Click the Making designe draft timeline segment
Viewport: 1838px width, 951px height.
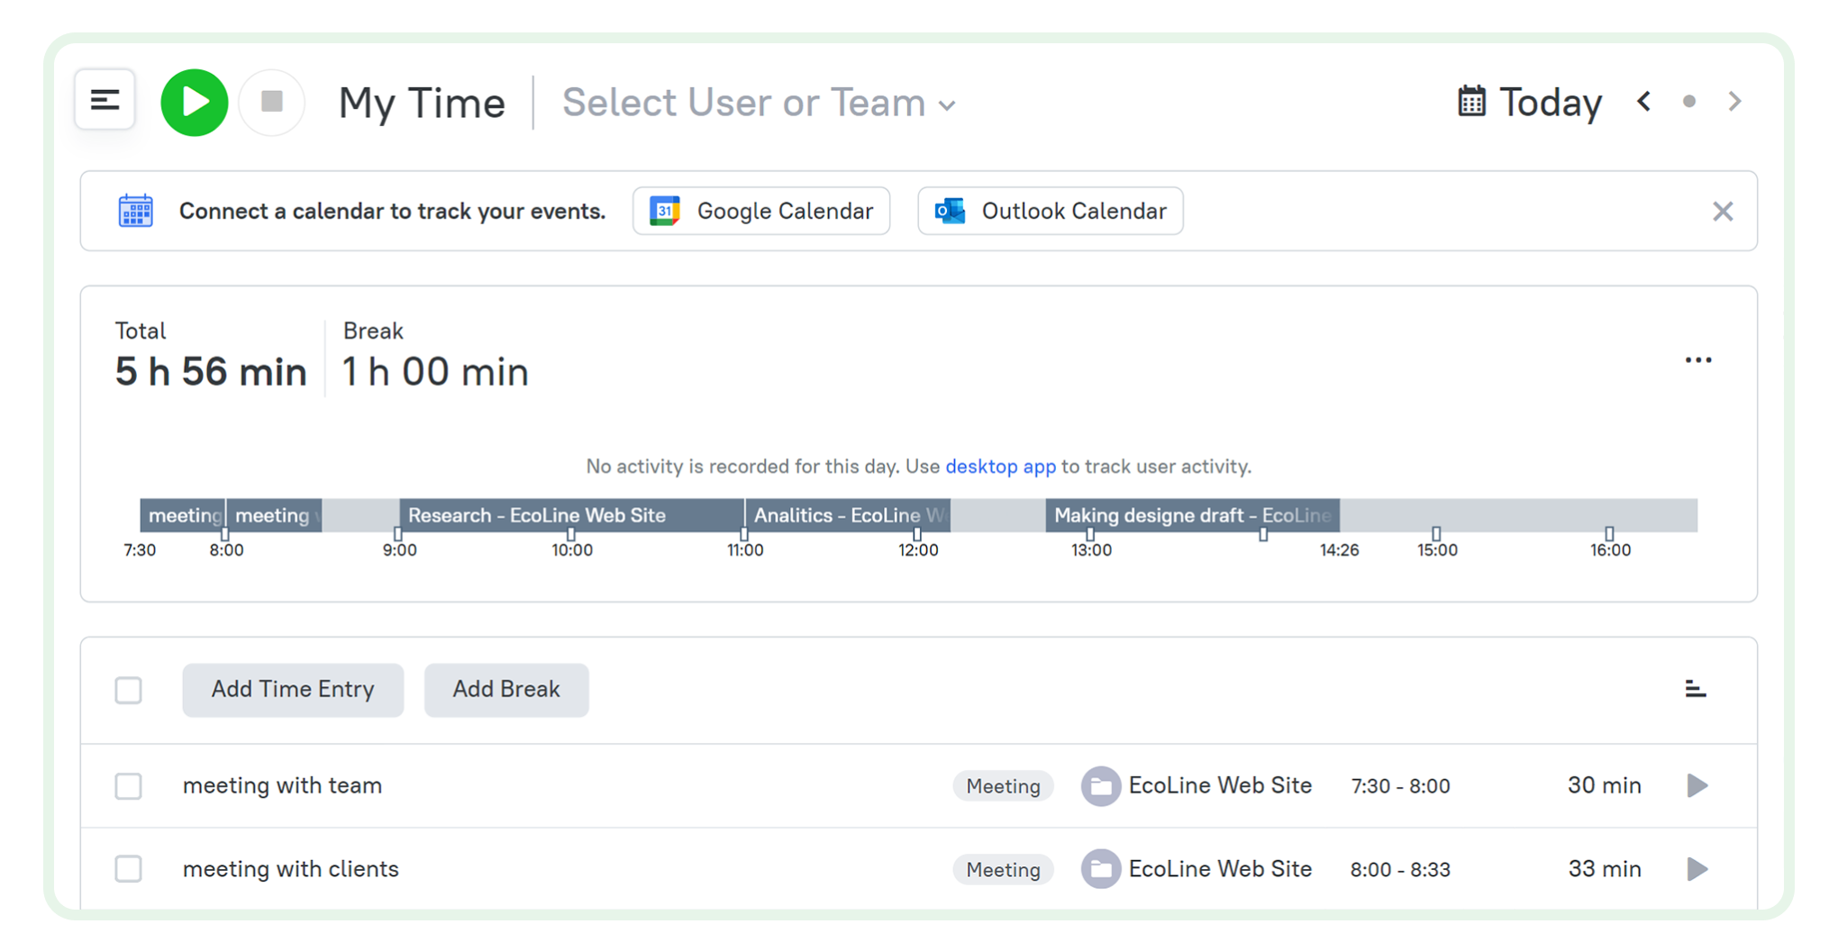tap(1191, 515)
